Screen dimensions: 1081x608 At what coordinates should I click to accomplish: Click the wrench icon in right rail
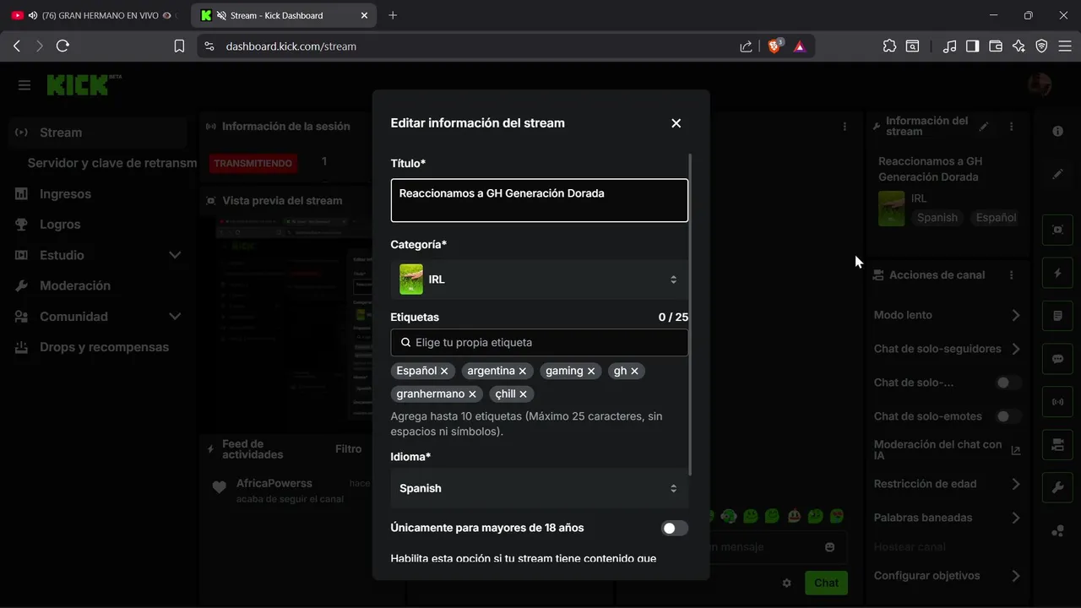click(x=1057, y=487)
